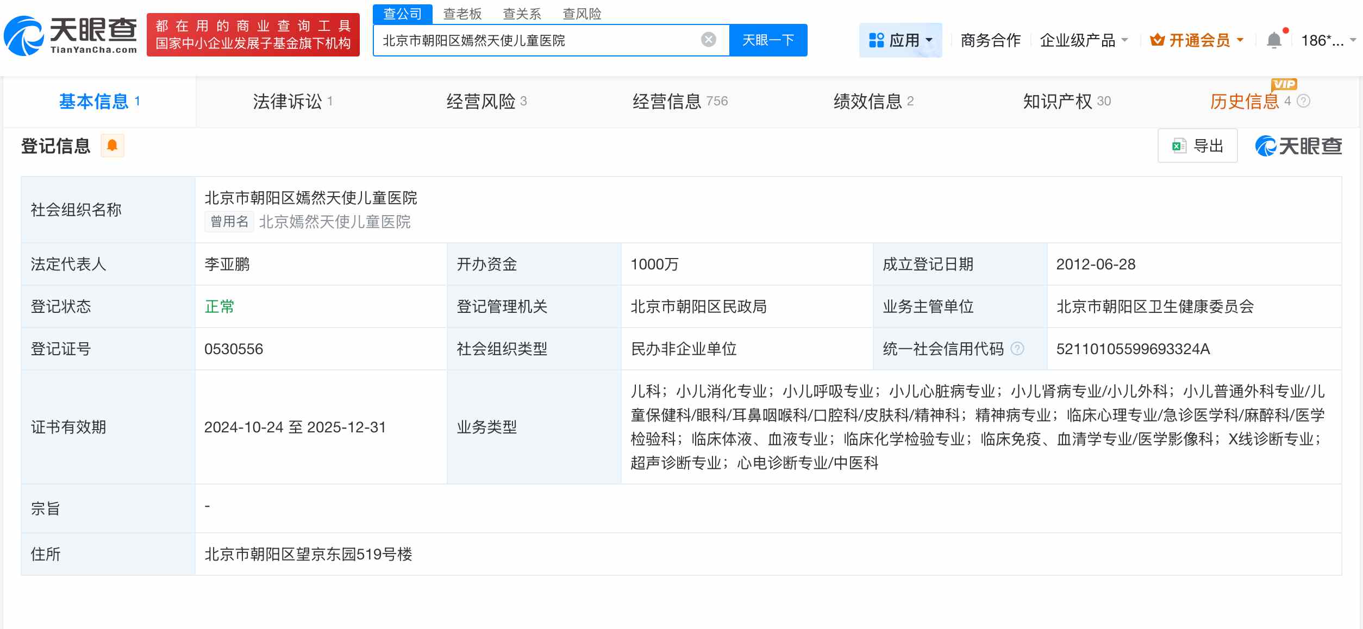Open the 商务合作 link
The width and height of the screenshot is (1363, 629).
[990, 39]
